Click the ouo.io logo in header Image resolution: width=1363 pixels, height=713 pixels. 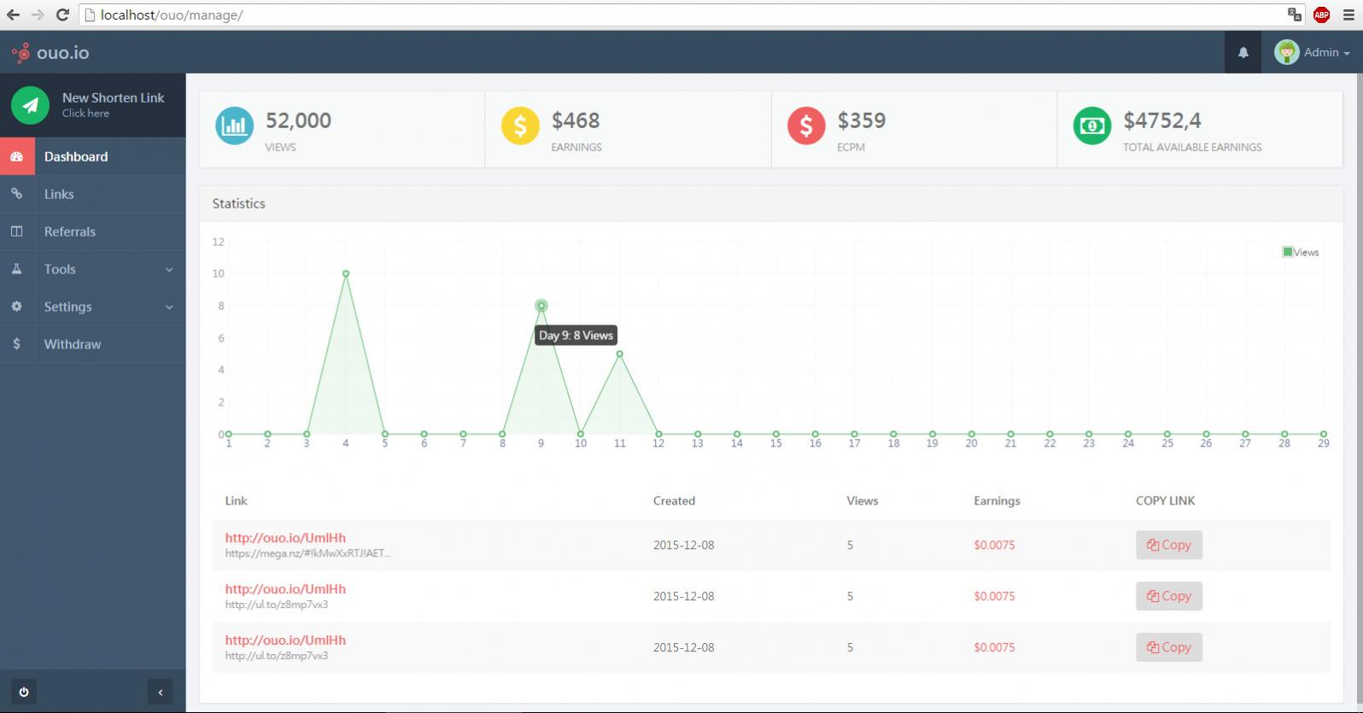click(x=51, y=53)
